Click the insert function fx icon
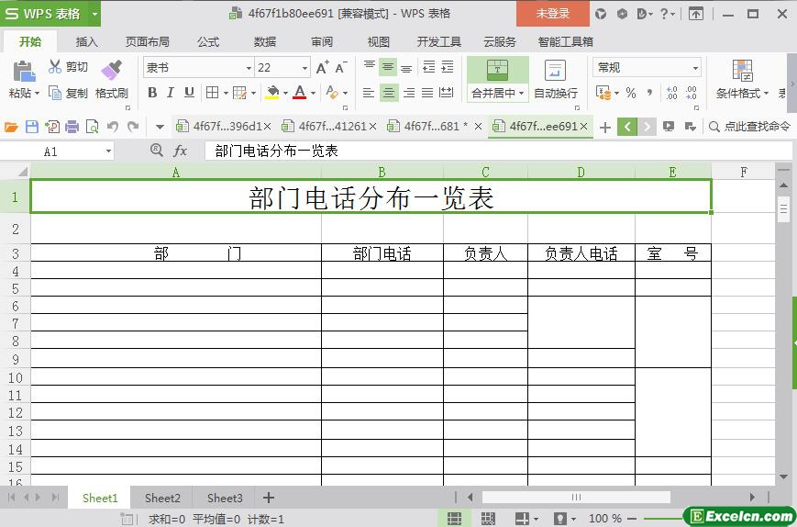The width and height of the screenshot is (797, 527). 180,151
